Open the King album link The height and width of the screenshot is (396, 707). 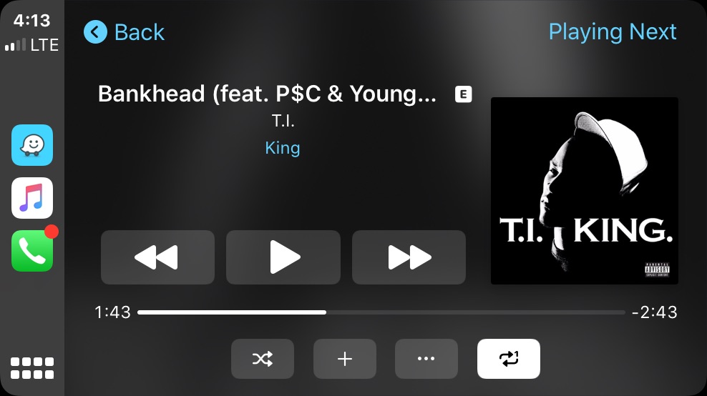point(283,148)
